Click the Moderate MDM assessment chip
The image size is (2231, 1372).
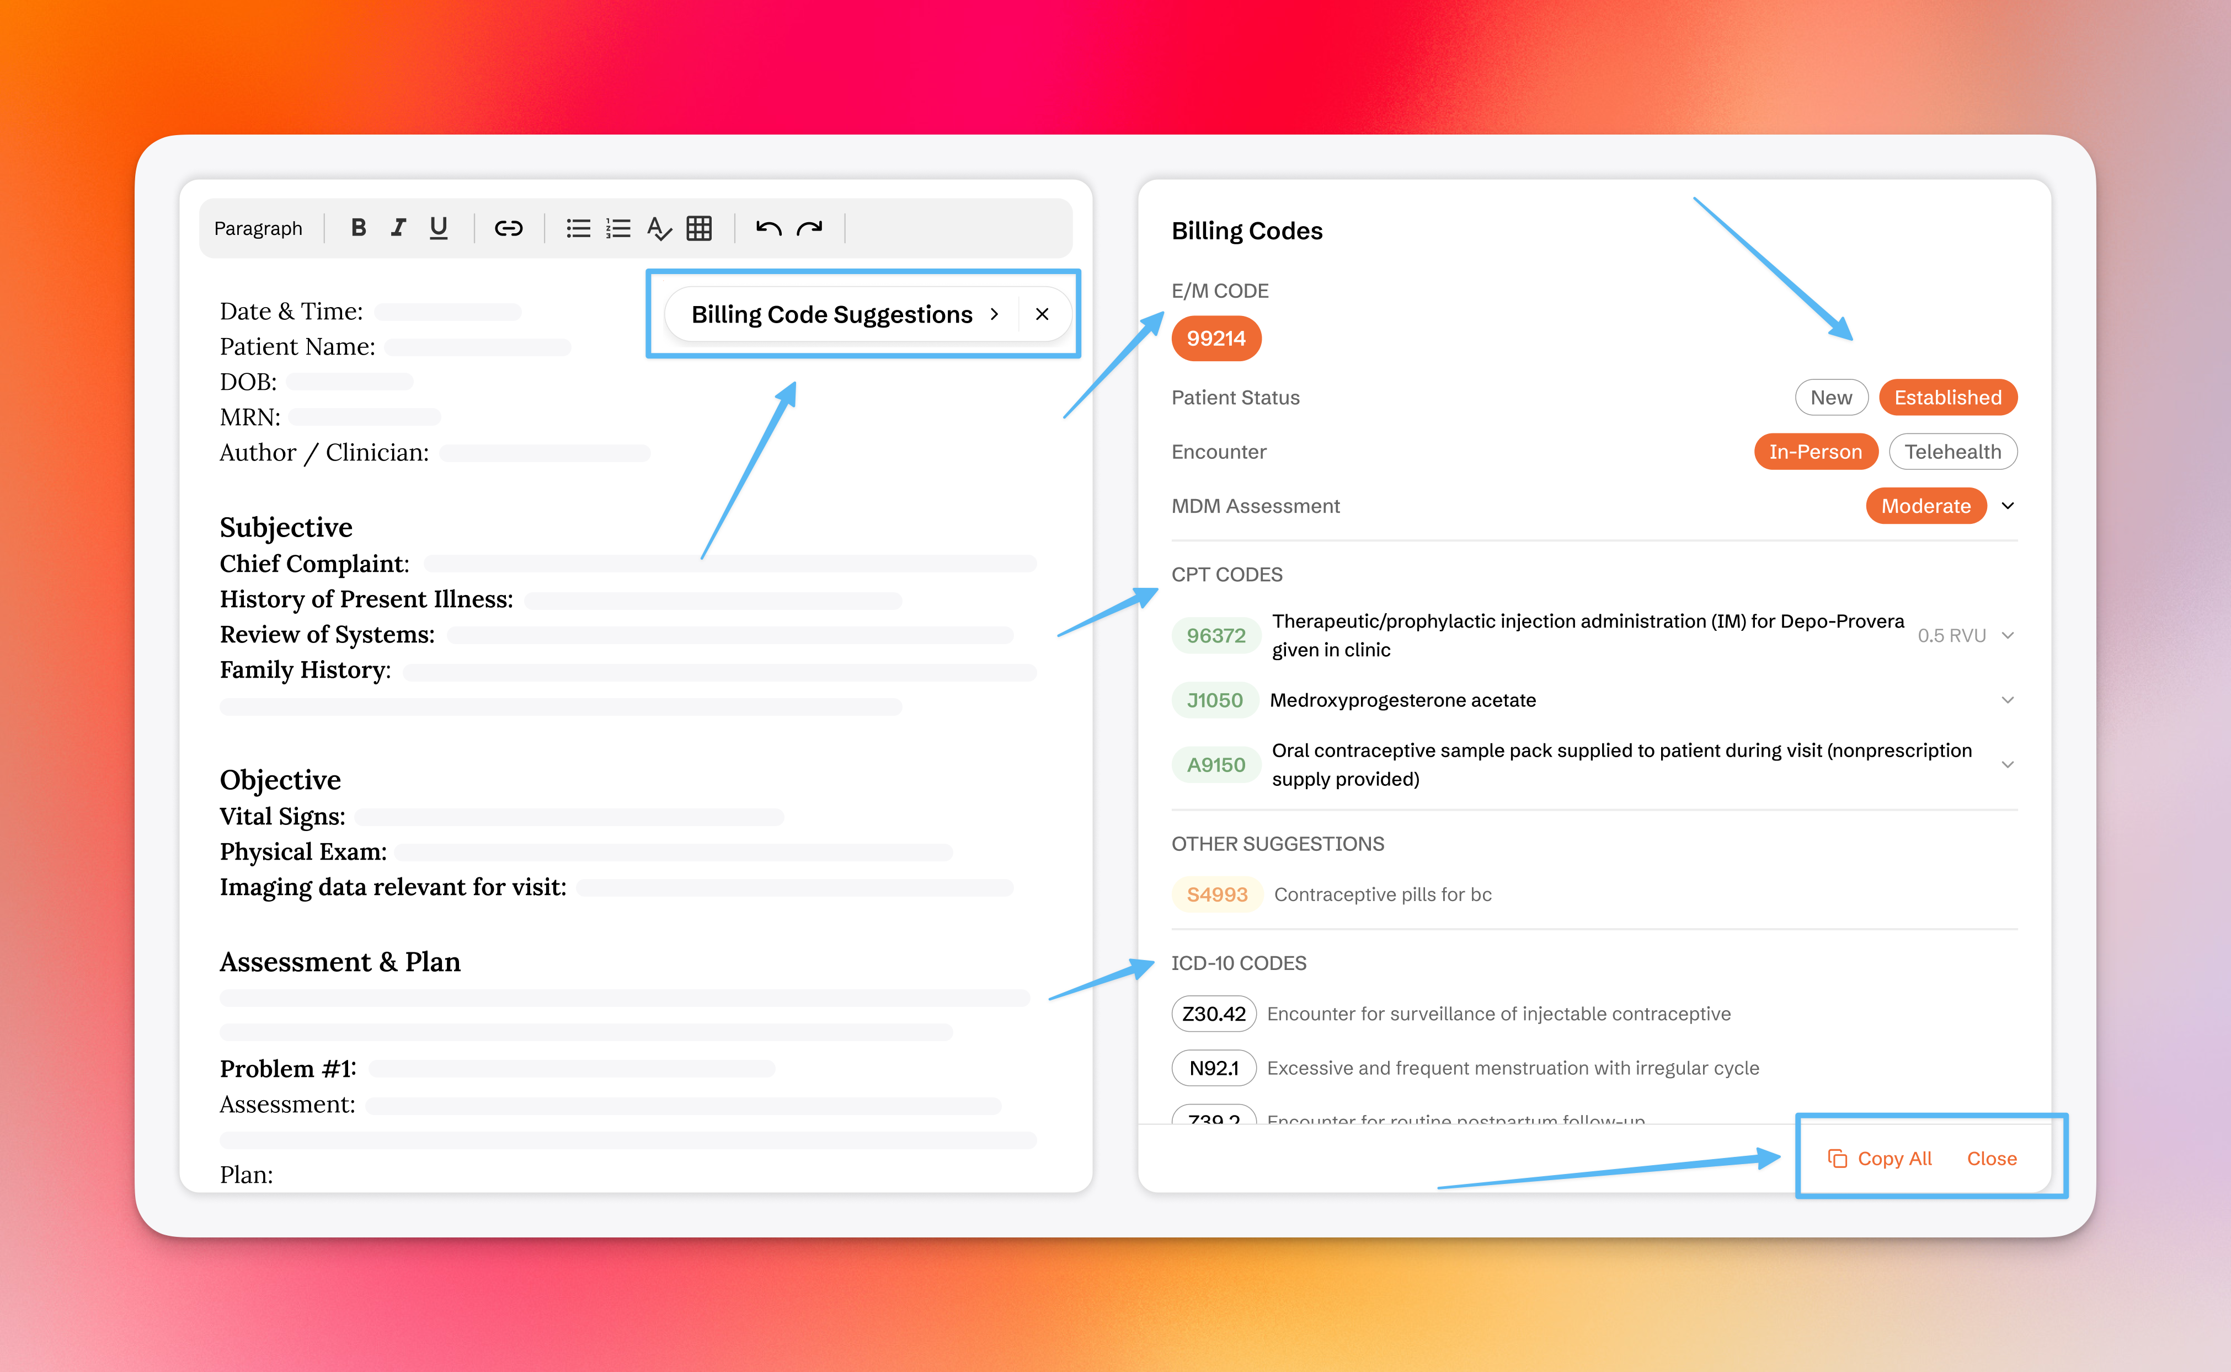(1926, 506)
